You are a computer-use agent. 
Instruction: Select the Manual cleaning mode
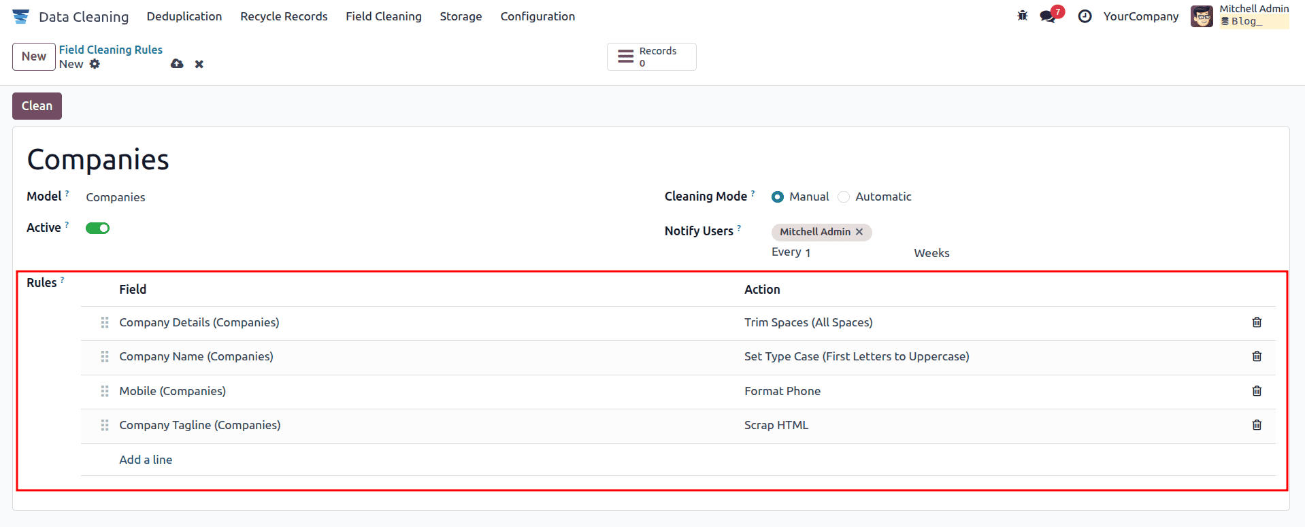(x=778, y=197)
